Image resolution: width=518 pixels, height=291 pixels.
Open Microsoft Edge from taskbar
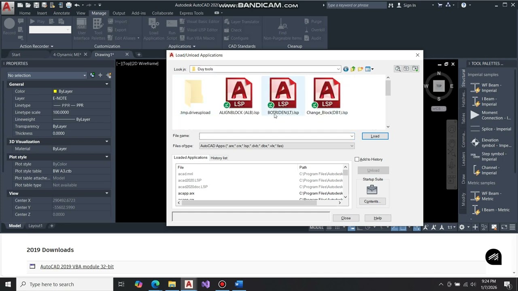pyautogui.click(x=155, y=284)
